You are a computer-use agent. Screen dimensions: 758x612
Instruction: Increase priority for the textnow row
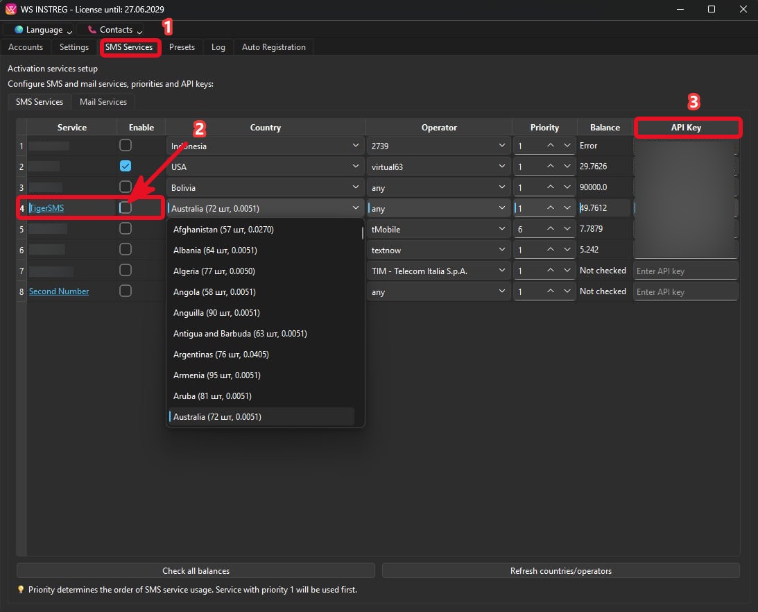[550, 249]
